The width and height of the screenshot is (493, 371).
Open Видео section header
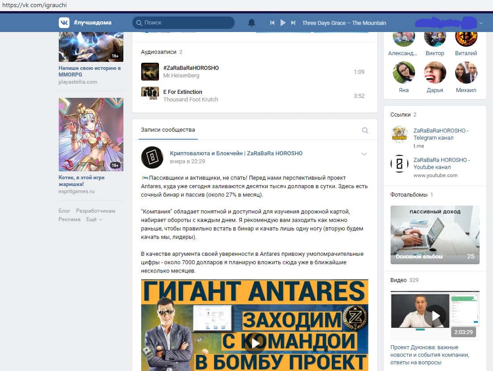tap(404, 280)
